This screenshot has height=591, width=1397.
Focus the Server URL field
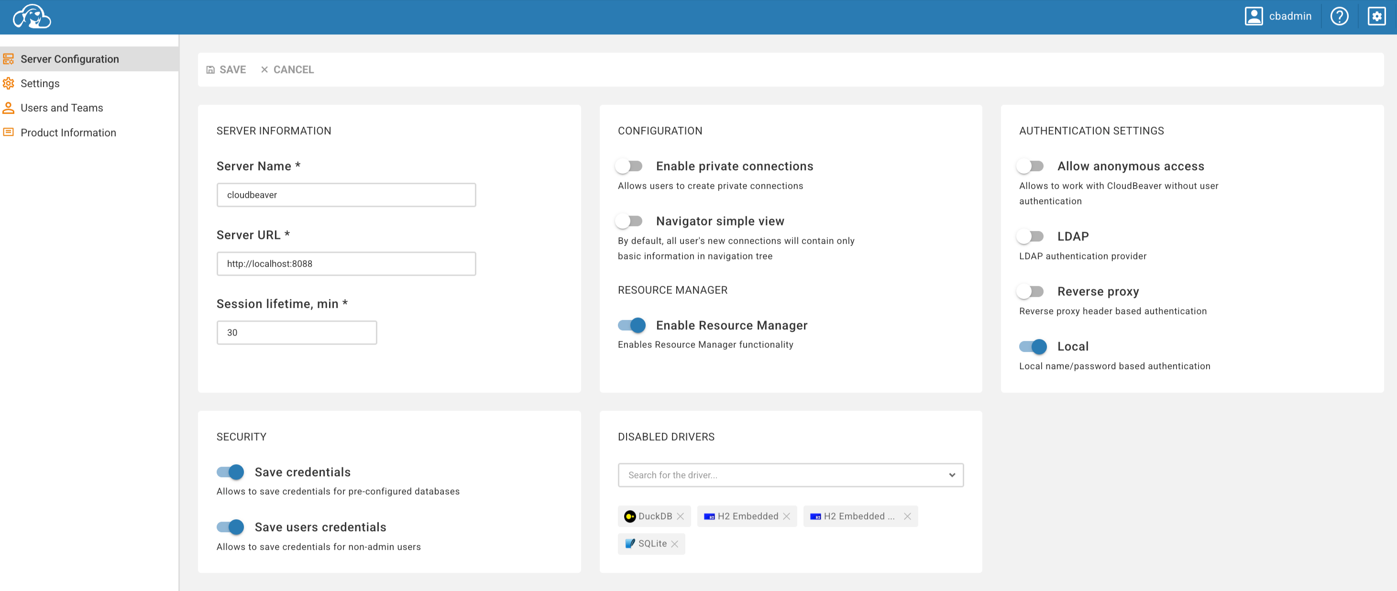point(346,264)
